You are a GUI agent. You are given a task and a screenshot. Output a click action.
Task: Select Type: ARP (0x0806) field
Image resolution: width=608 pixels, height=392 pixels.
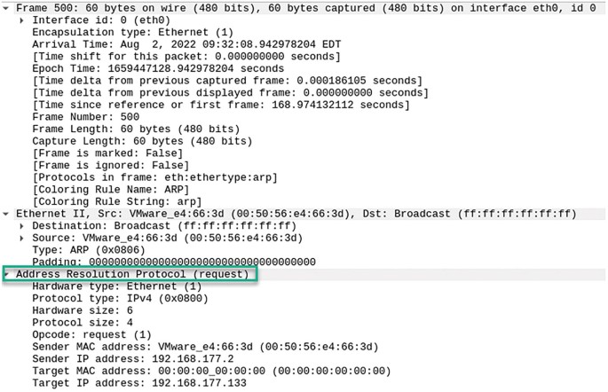89,250
